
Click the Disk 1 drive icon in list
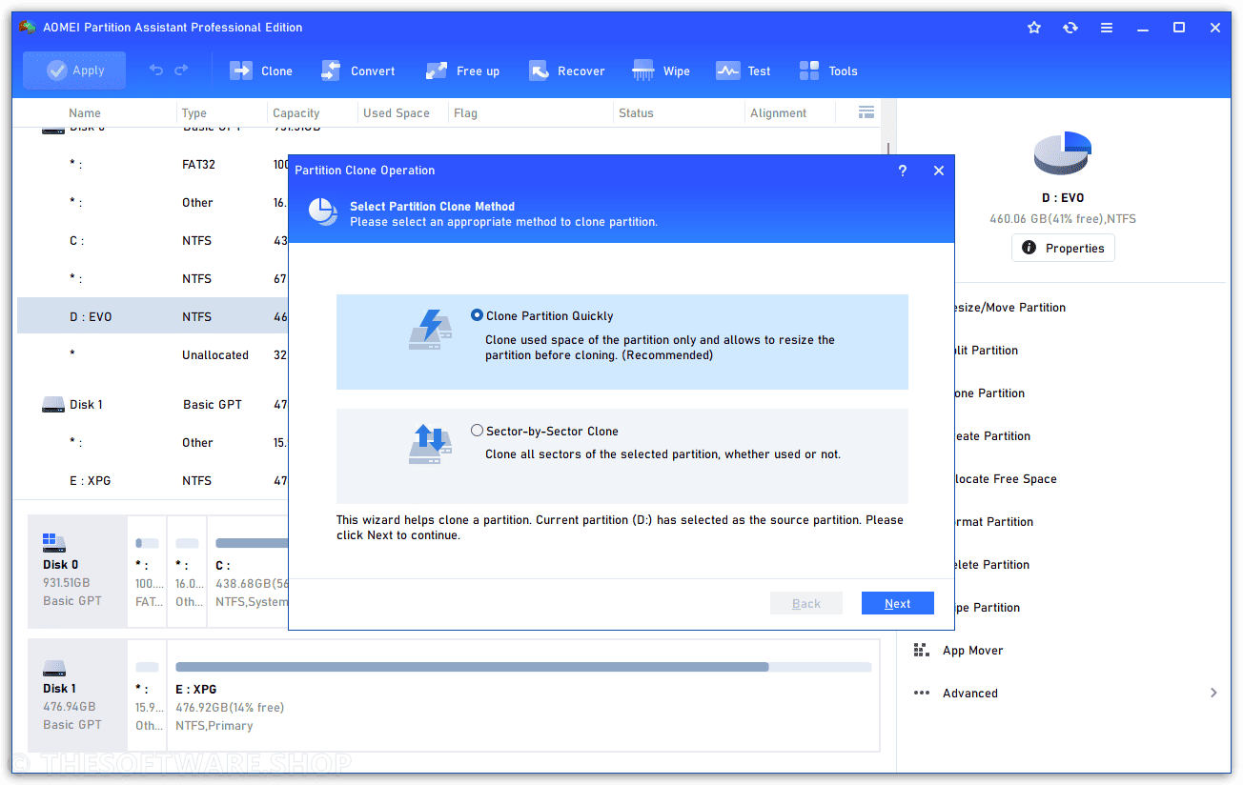[x=52, y=405]
